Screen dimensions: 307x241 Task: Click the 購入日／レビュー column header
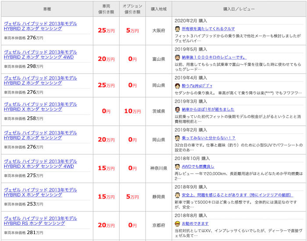coord(239,9)
